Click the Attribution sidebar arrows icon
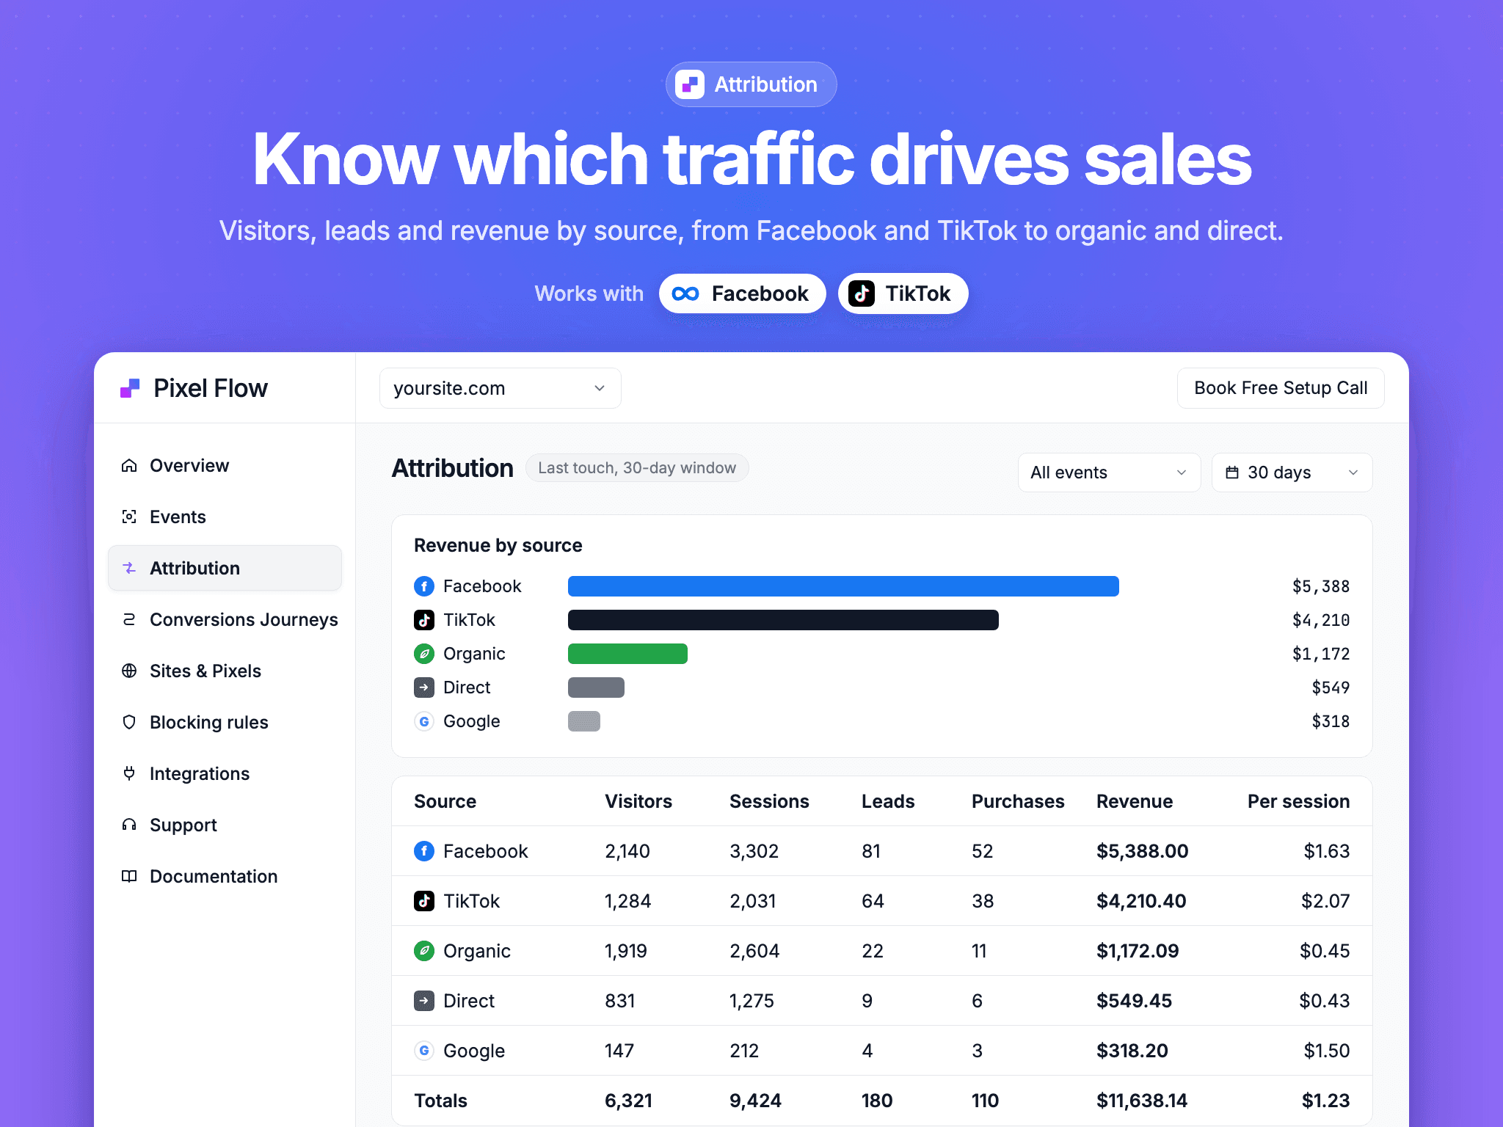1503x1127 pixels. coord(129,569)
